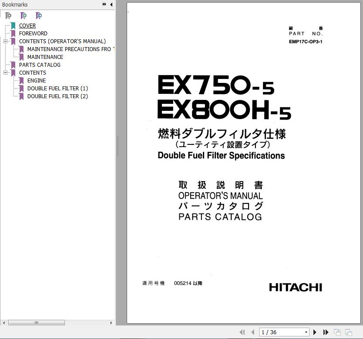Click the bookmarks scrollbar left arrow

[x=4, y=323]
